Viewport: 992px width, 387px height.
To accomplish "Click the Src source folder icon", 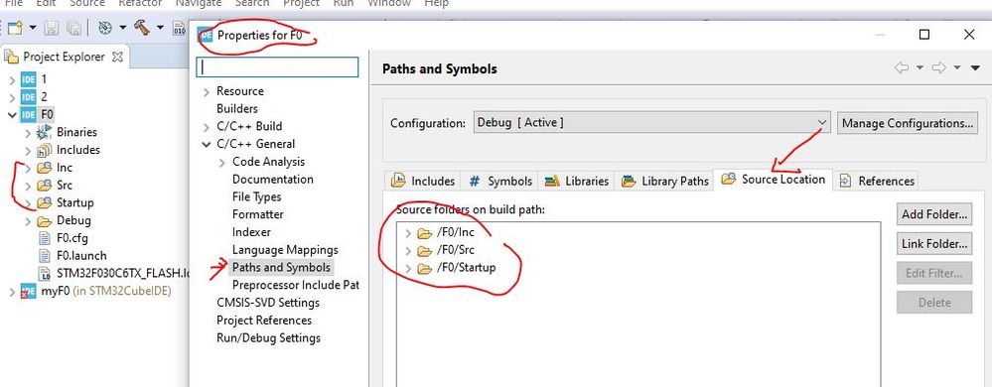I will click(x=44, y=185).
